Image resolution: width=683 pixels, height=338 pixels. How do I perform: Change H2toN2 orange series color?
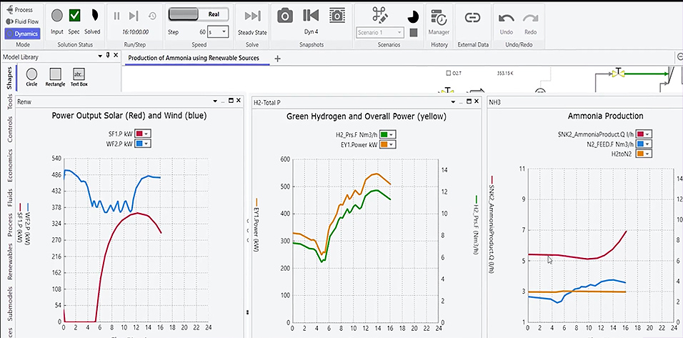click(x=644, y=154)
